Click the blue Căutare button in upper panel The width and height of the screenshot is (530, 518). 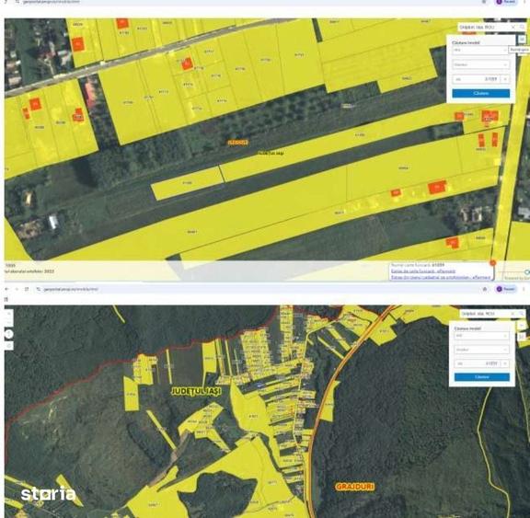click(x=480, y=93)
